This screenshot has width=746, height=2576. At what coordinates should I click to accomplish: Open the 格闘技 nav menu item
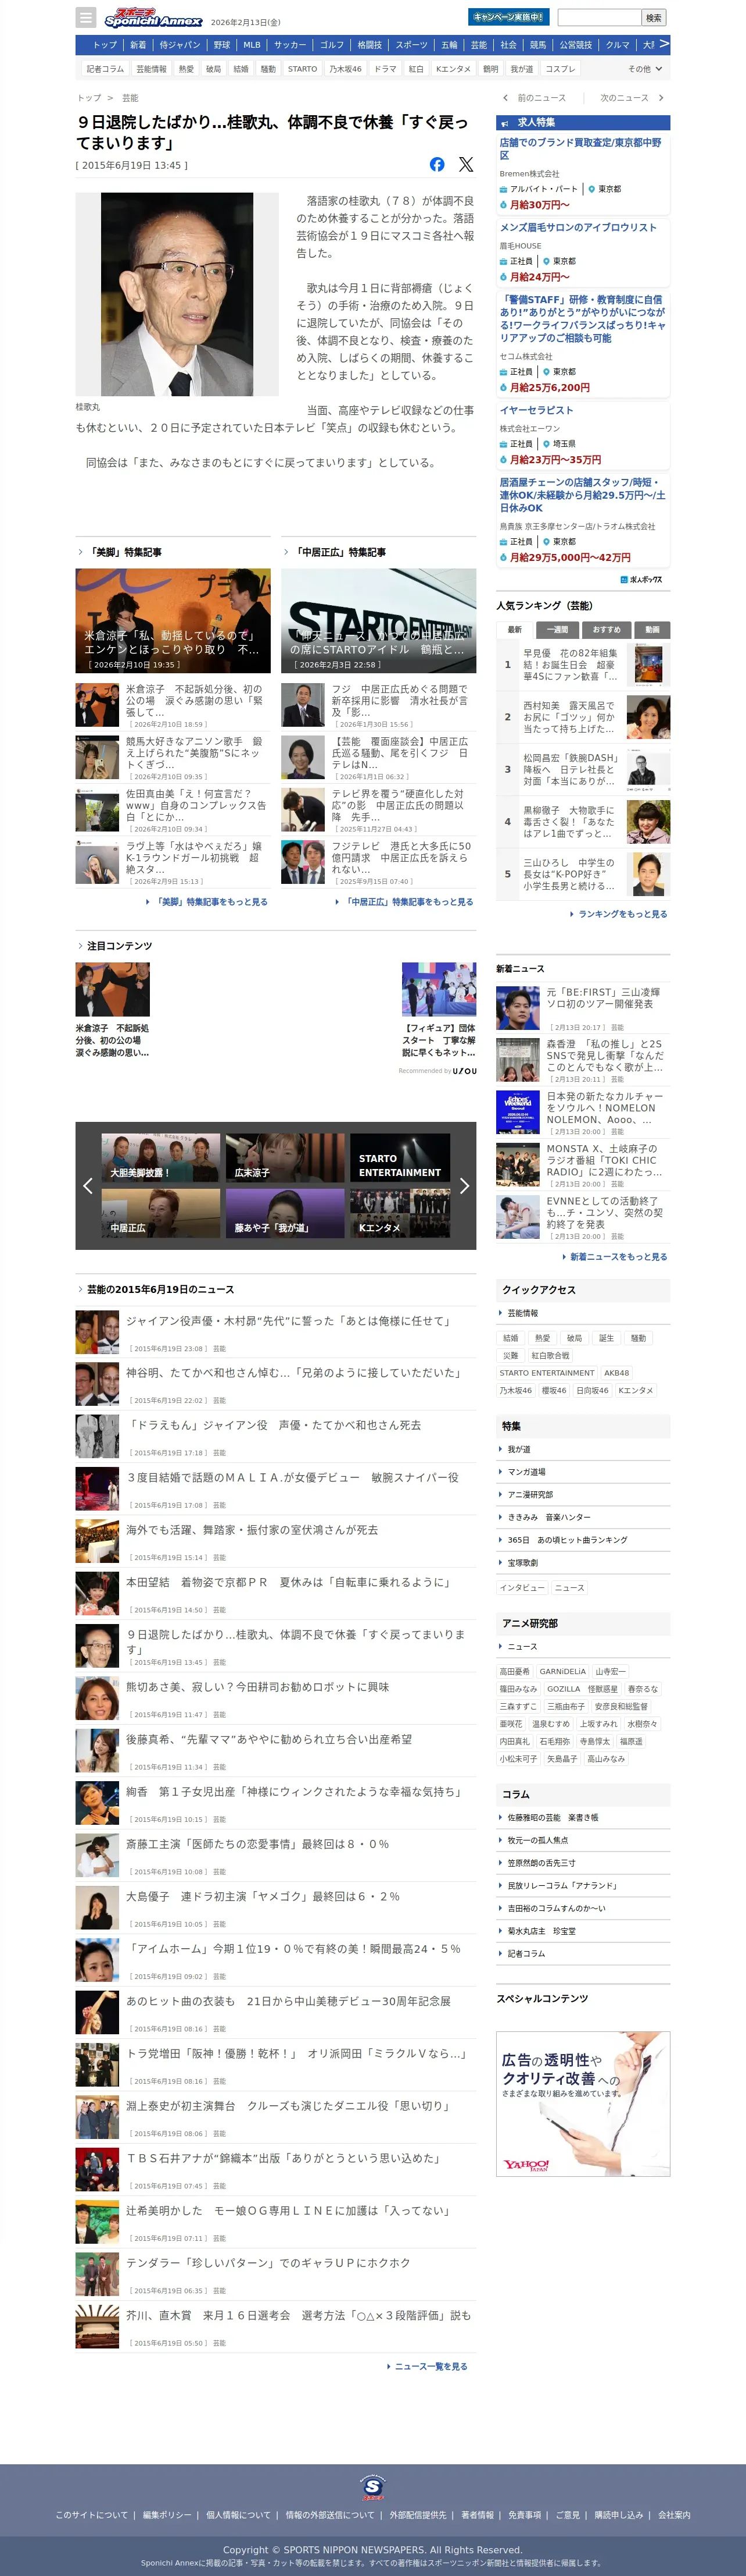coord(370,45)
